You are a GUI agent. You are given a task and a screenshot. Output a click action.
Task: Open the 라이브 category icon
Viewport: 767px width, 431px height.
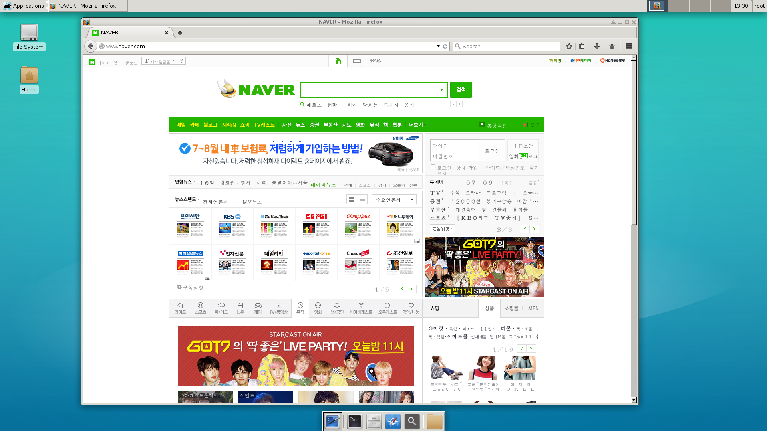tap(180, 308)
